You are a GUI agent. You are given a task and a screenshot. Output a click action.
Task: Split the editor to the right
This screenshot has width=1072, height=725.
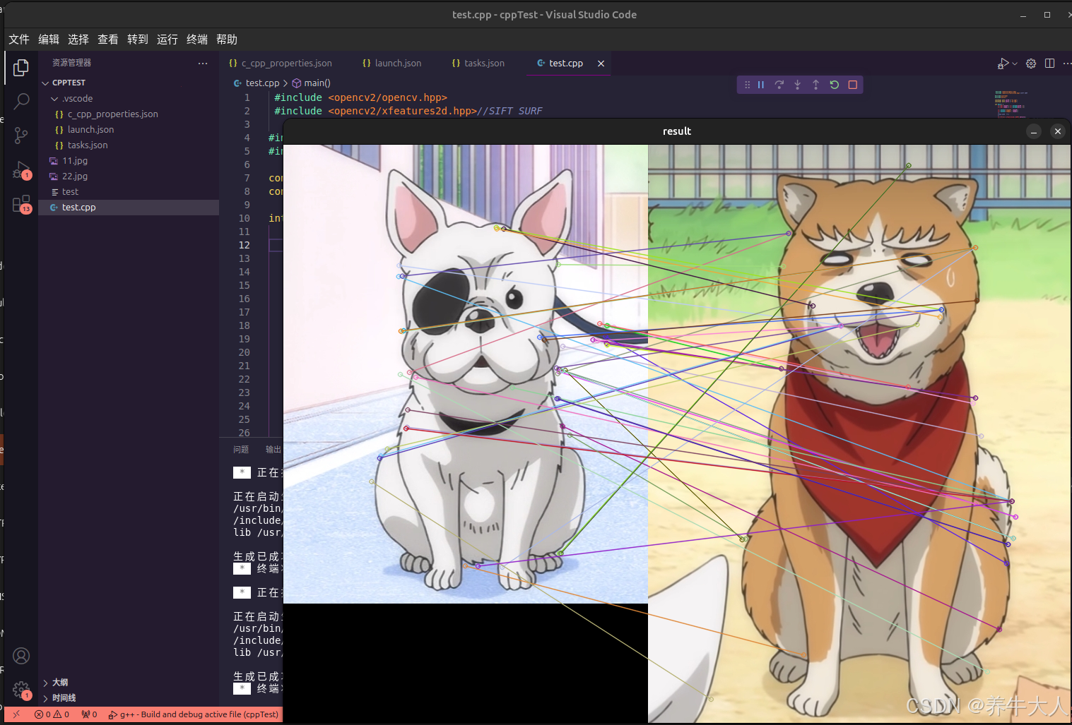coord(1050,64)
